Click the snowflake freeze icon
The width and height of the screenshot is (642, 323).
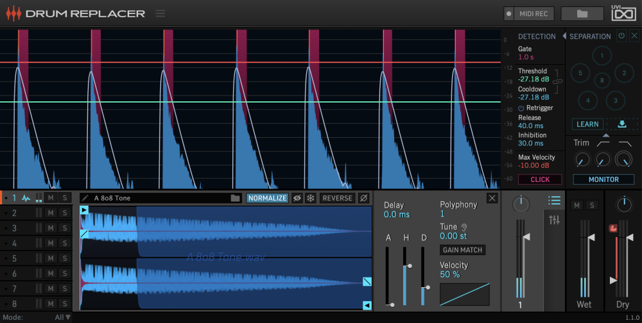(x=311, y=198)
